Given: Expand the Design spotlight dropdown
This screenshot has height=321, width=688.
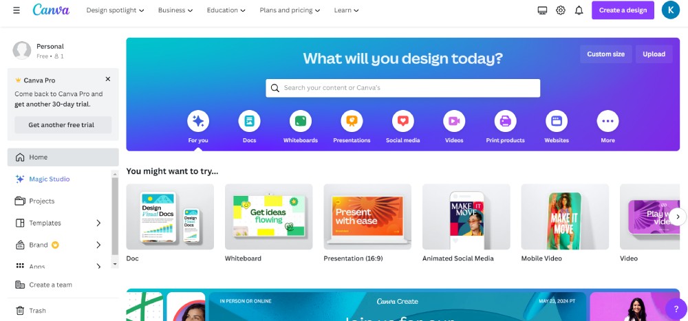Looking at the screenshot, I should tap(116, 10).
